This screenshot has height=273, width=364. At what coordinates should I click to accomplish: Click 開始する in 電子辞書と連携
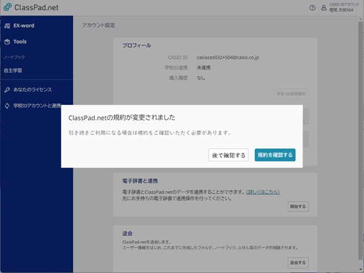point(298,207)
